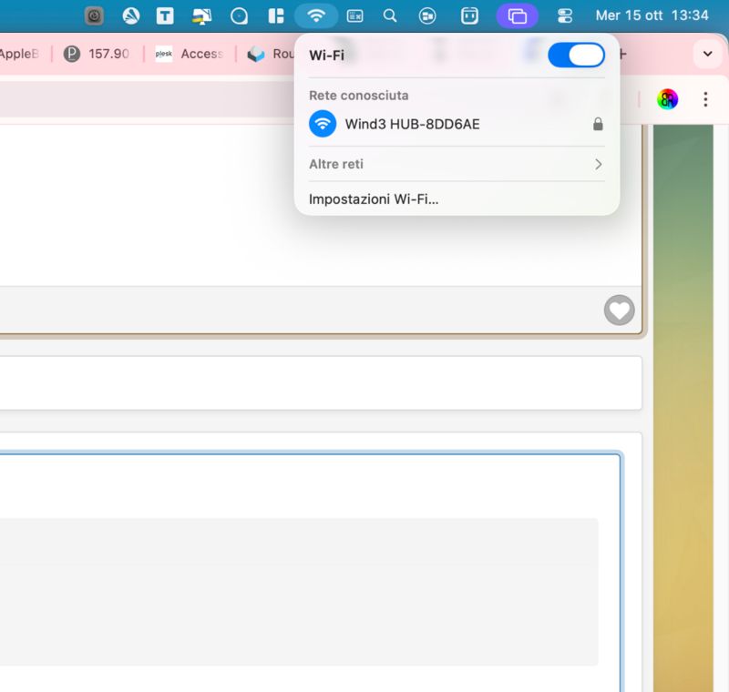
Task: Click the blue Wi-Fi icon beside Wind3 HUB-8DD6AE
Action: click(x=323, y=124)
